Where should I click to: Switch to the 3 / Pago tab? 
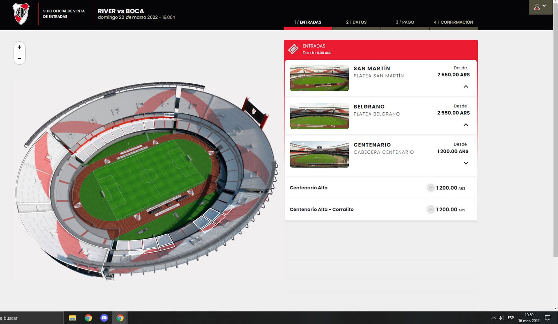[x=405, y=22]
